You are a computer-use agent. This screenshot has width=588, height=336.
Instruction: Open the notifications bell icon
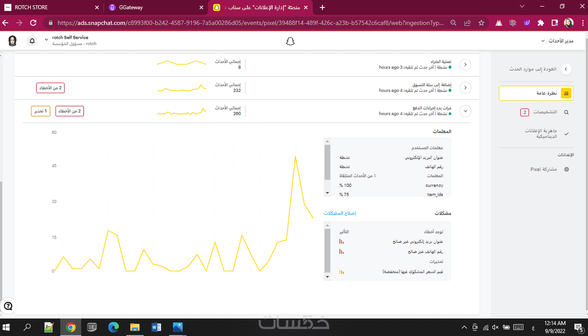(x=32, y=41)
